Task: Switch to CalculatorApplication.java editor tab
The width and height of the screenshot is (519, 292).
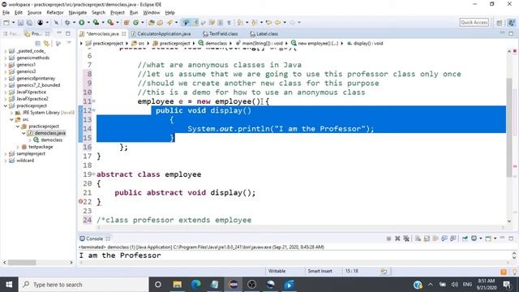Action: pyautogui.click(x=161, y=34)
